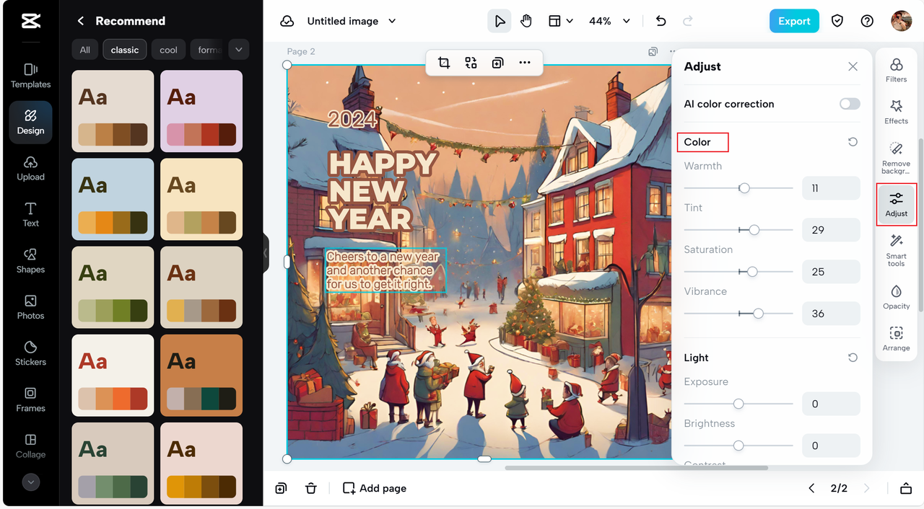The image size is (924, 509).
Task: Go back from Recommend panel
Action: pyautogui.click(x=81, y=21)
